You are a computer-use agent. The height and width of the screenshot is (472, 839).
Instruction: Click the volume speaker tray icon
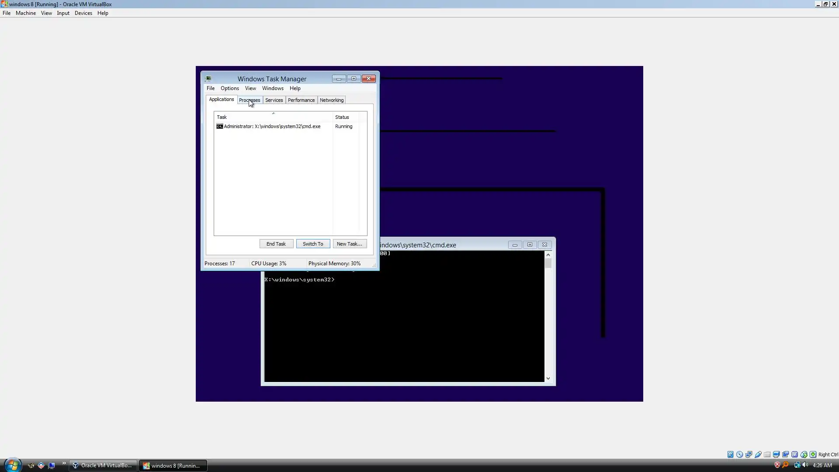point(805,465)
